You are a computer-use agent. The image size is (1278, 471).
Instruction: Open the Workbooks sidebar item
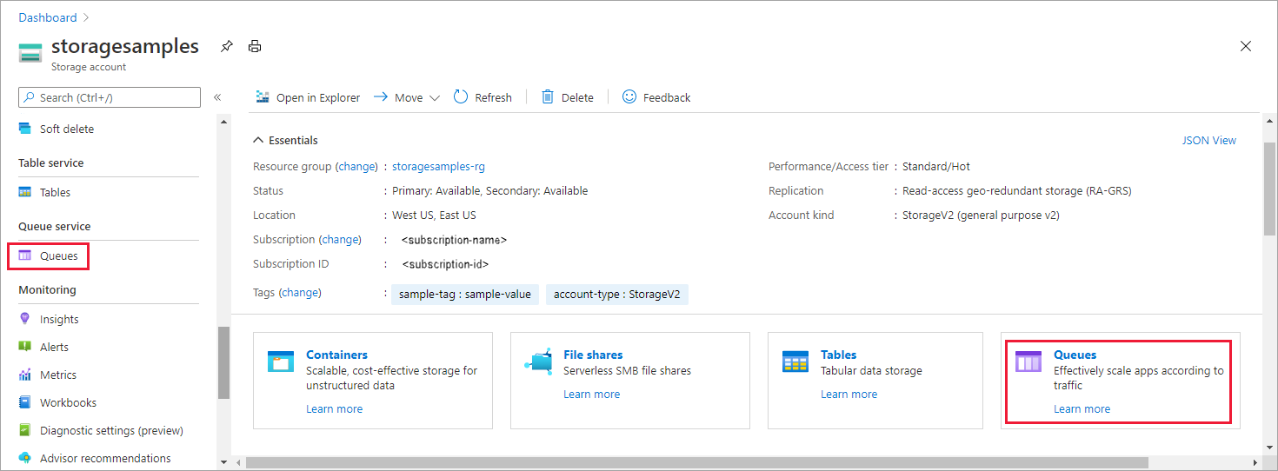tap(68, 402)
